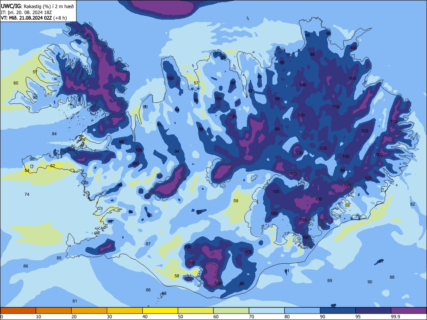Viewport: 427px width, 320px height.
Task: Select the light blue 70–80 legend swatch
Action: pos(266,311)
